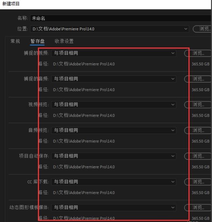
Task: Expand the 捕捉的音频 location dropdown
Action: pyautogui.click(x=114, y=79)
